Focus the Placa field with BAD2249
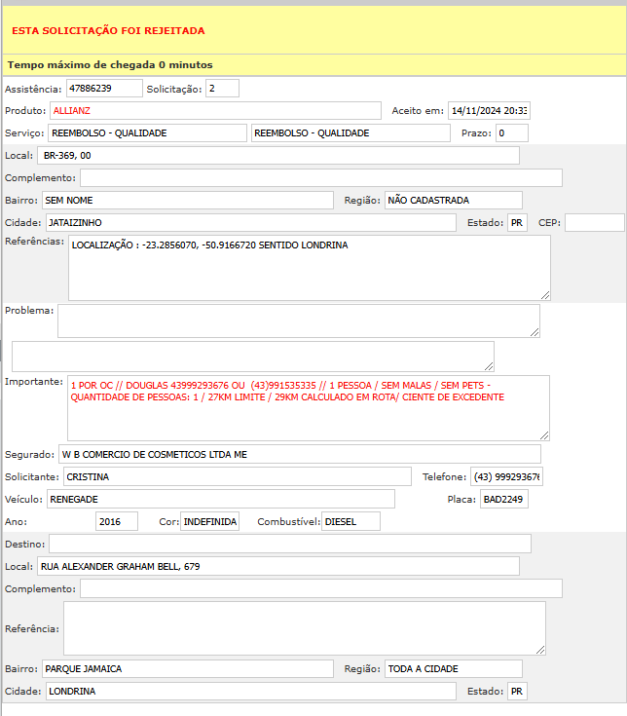The width and height of the screenshot is (627, 716). pyautogui.click(x=503, y=500)
